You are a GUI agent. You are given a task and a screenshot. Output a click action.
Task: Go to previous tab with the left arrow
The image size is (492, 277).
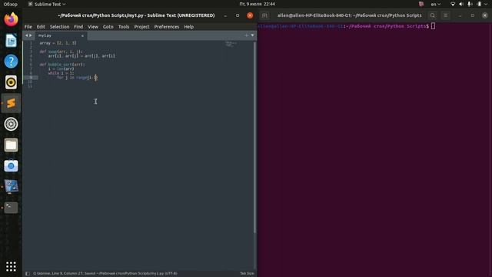click(26, 35)
